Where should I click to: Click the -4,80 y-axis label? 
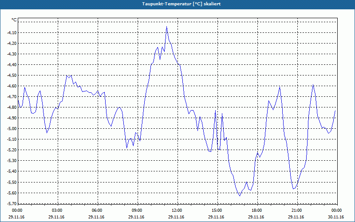pos(12,107)
